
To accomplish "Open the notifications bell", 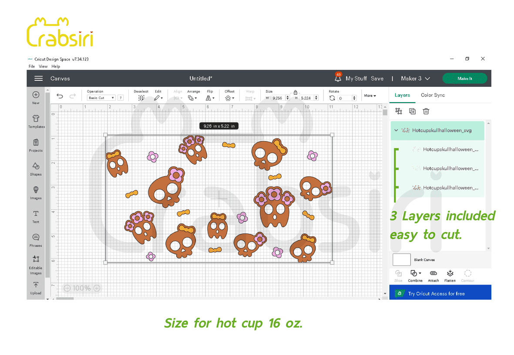I will (338, 79).
